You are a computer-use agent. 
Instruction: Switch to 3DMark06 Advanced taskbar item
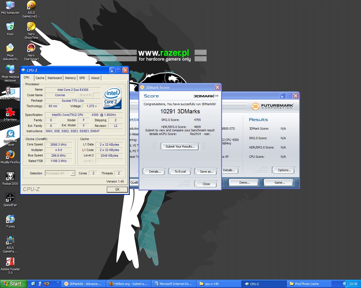[84, 284]
